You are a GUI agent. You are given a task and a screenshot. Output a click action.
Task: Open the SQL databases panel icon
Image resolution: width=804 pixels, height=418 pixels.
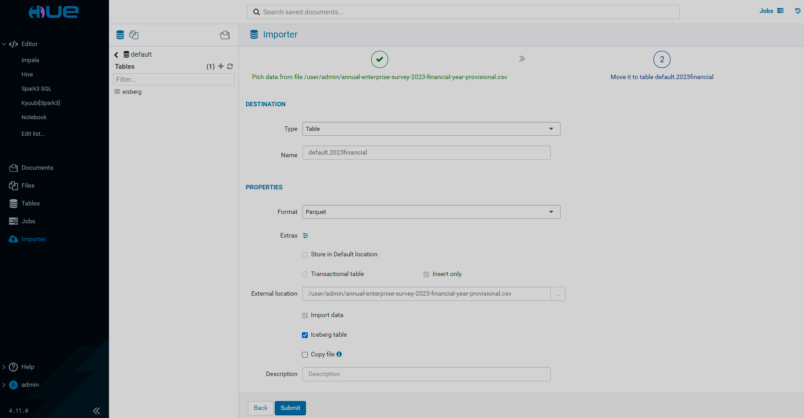[120, 35]
